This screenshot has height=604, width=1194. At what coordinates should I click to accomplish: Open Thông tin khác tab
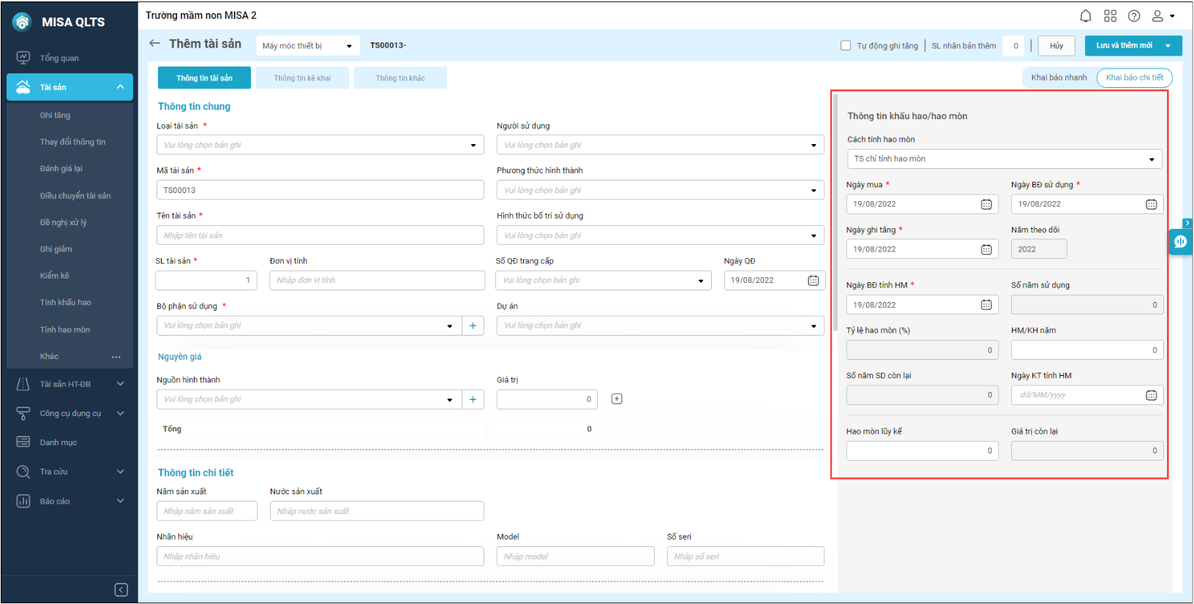(400, 78)
